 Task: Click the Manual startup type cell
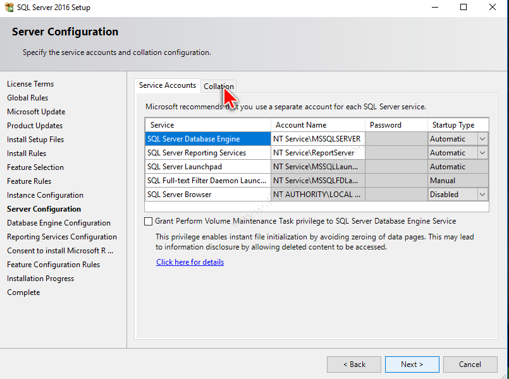point(458,181)
